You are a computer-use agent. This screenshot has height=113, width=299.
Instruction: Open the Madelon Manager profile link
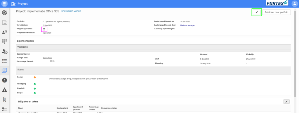(x=187, y=25)
